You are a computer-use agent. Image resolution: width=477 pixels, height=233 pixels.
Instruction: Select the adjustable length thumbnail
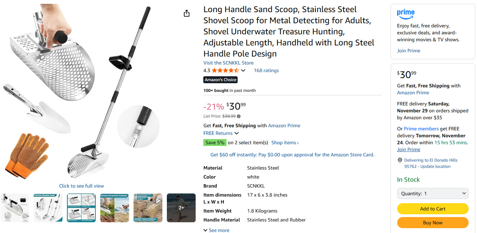point(48,208)
